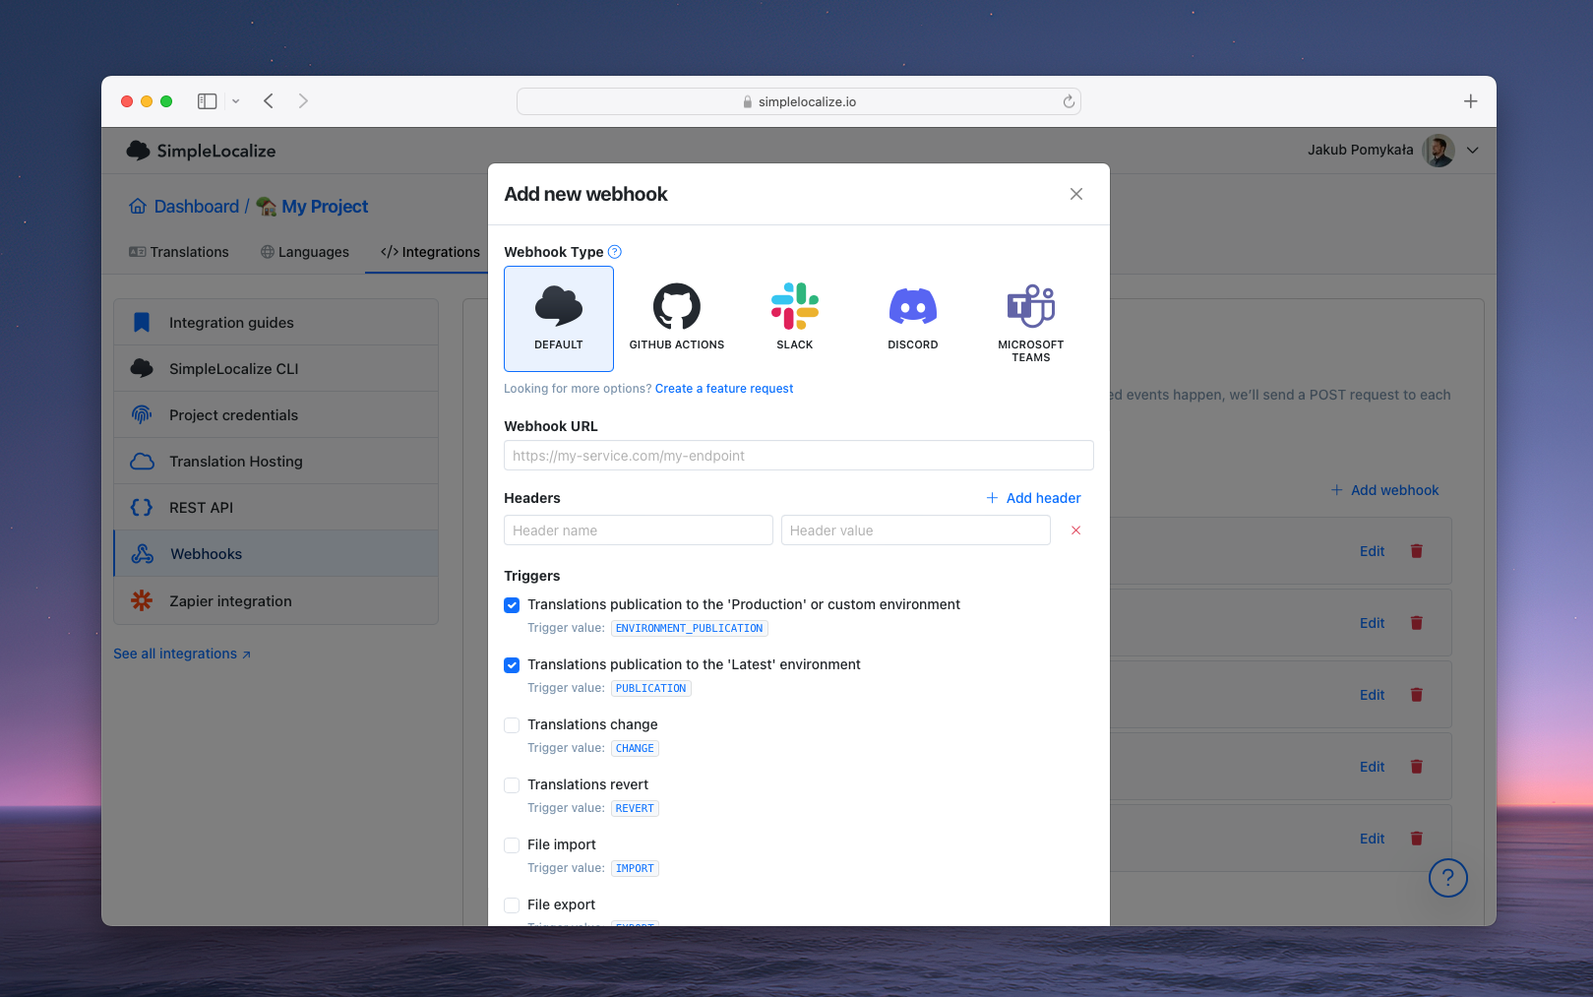Image resolution: width=1593 pixels, height=997 pixels.
Task: Click the REVERT trigger value tag
Action: tap(635, 808)
